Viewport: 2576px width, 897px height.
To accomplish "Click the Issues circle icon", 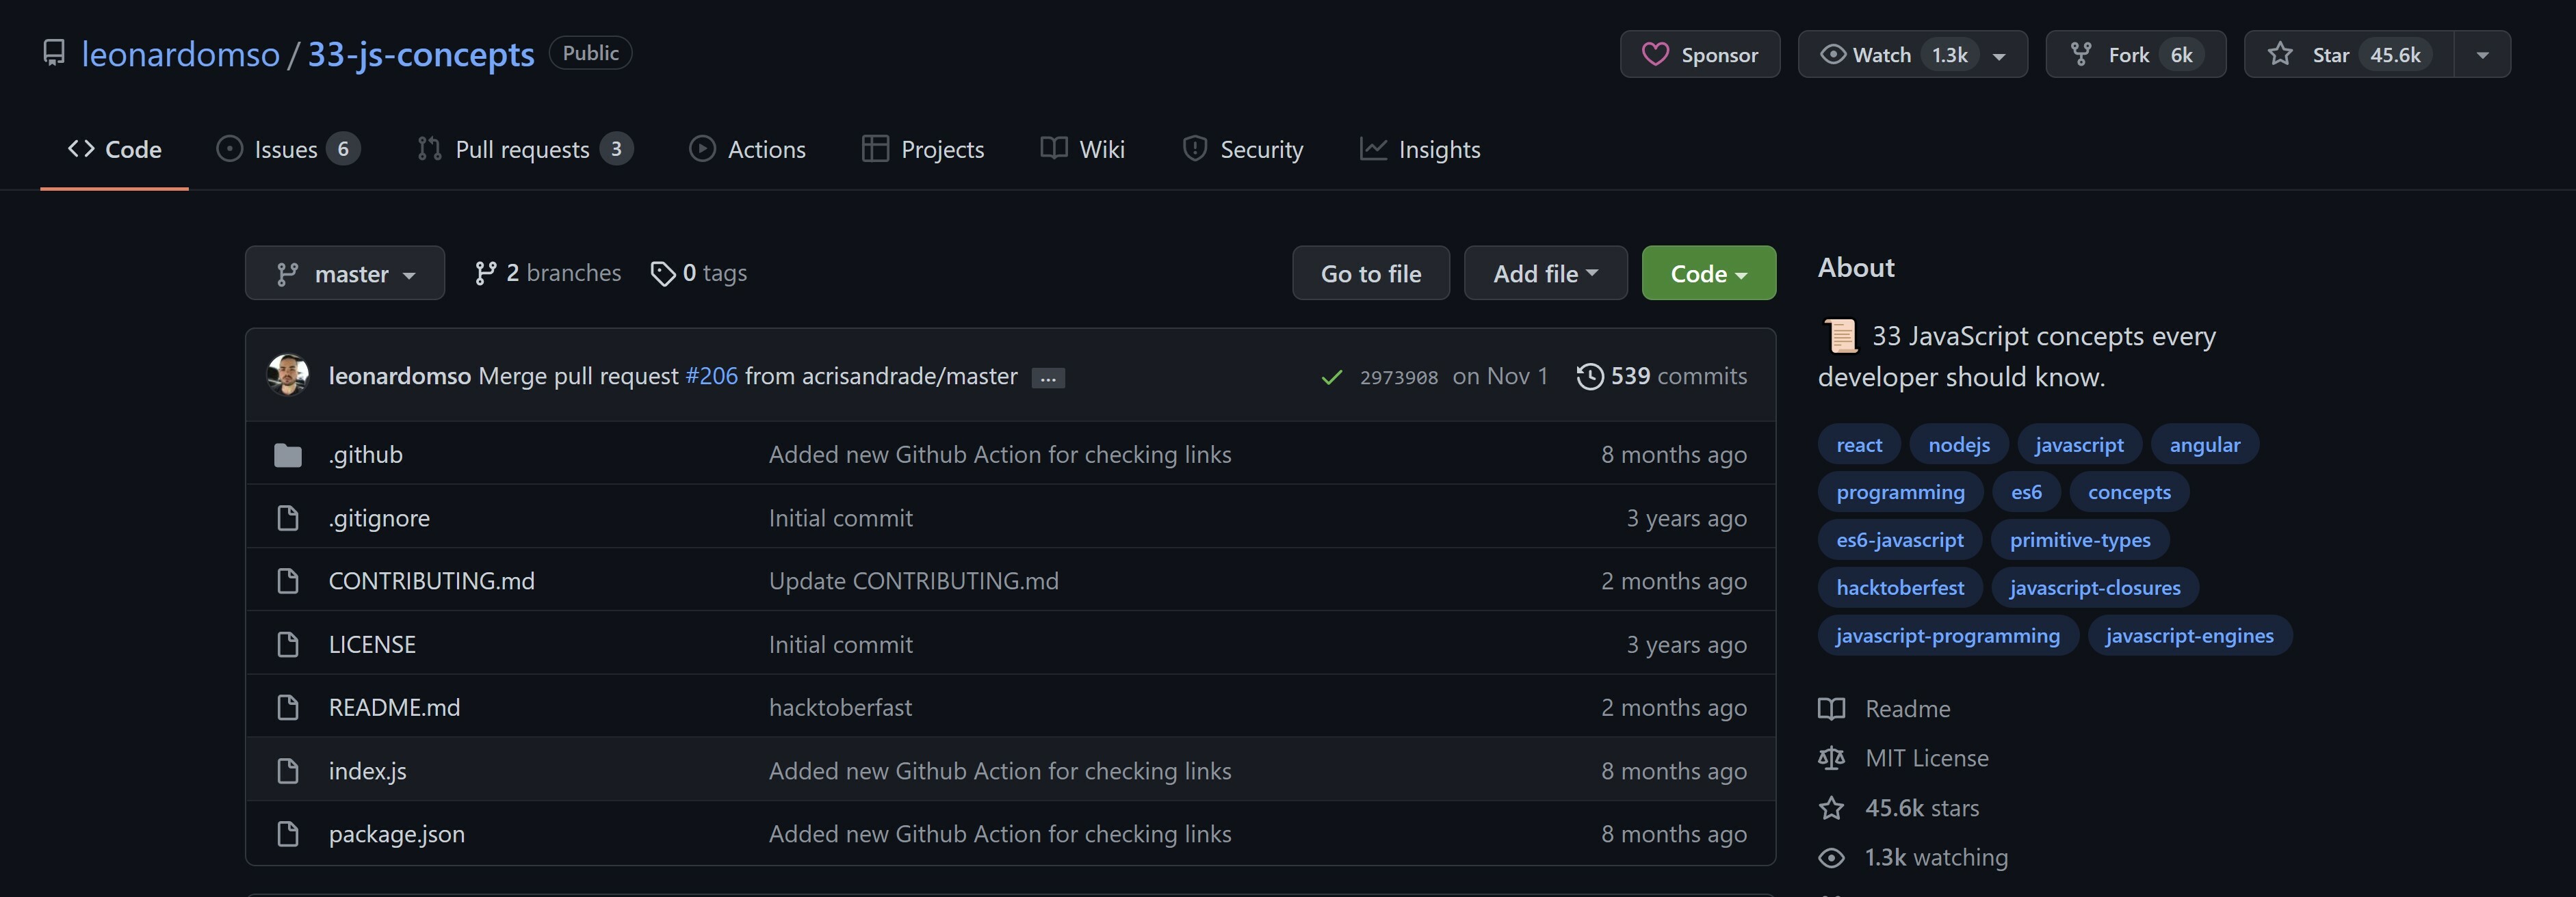I will (229, 149).
